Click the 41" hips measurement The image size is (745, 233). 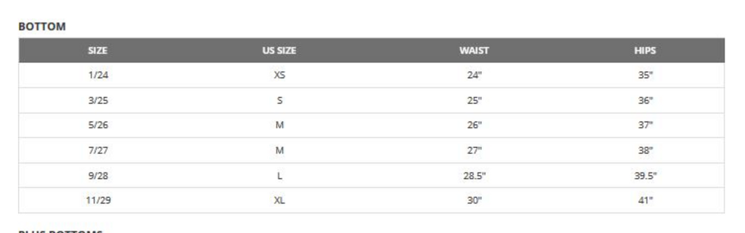(x=646, y=200)
